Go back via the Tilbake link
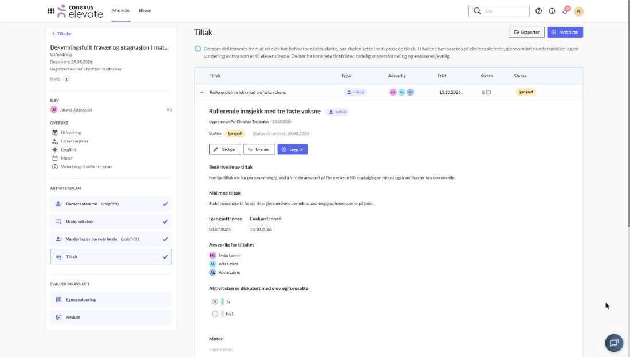The width and height of the screenshot is (630, 357). 62,34
